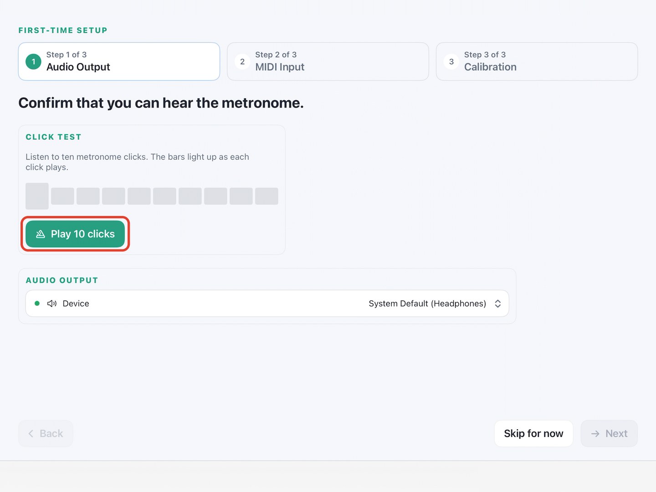Click the 'Listen to ten metronome clicks' description

(x=137, y=162)
